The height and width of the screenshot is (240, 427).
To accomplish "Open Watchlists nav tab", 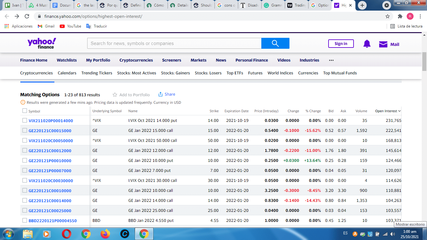I will tap(67, 60).
